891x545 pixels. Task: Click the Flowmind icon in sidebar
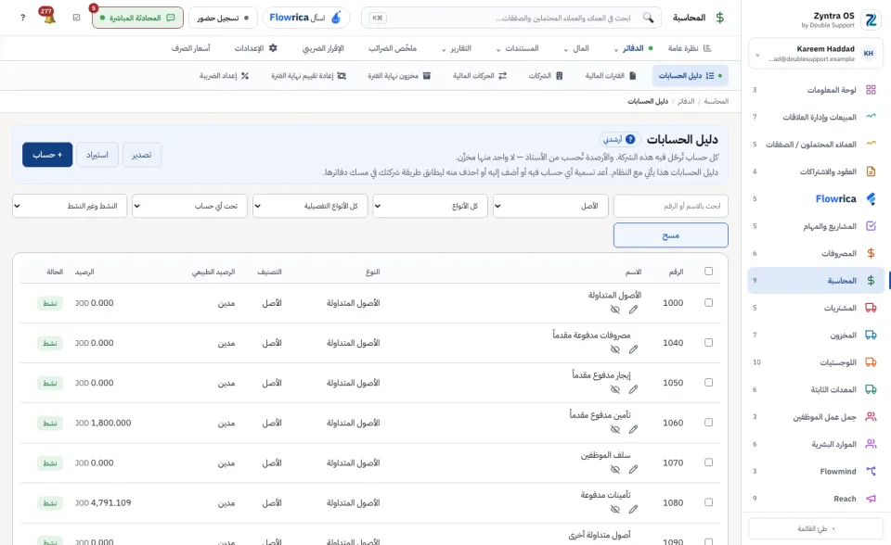click(x=871, y=471)
